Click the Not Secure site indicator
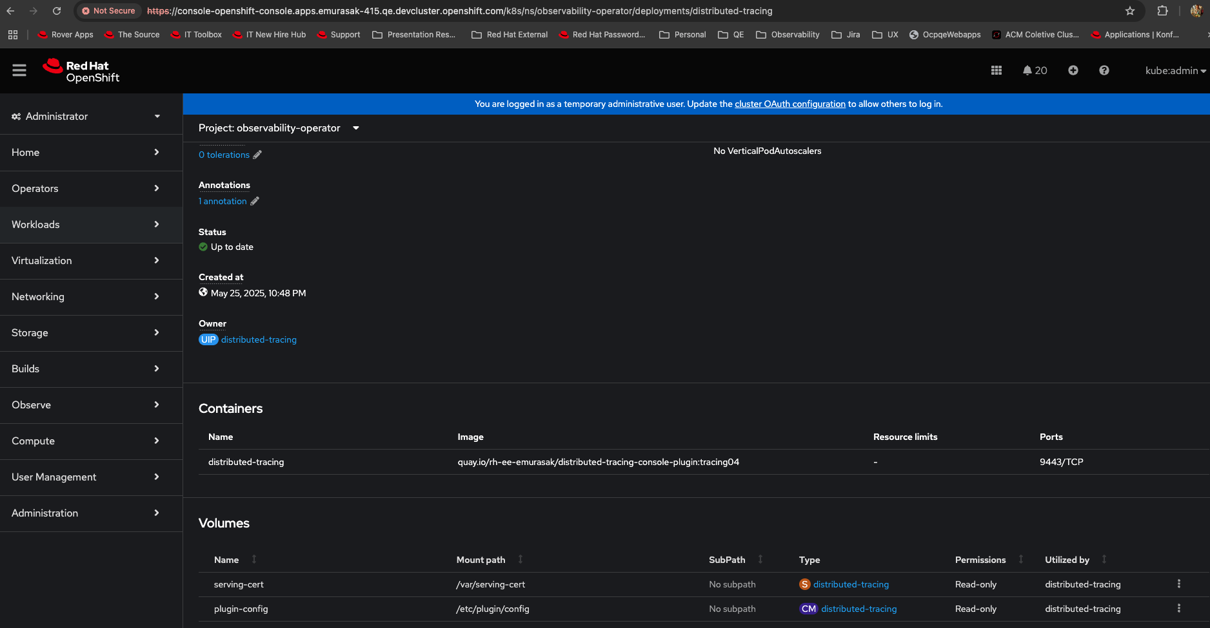 [x=108, y=11]
